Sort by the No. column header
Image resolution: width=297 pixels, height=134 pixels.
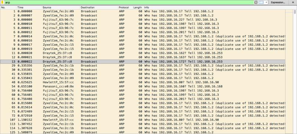click(8, 7)
